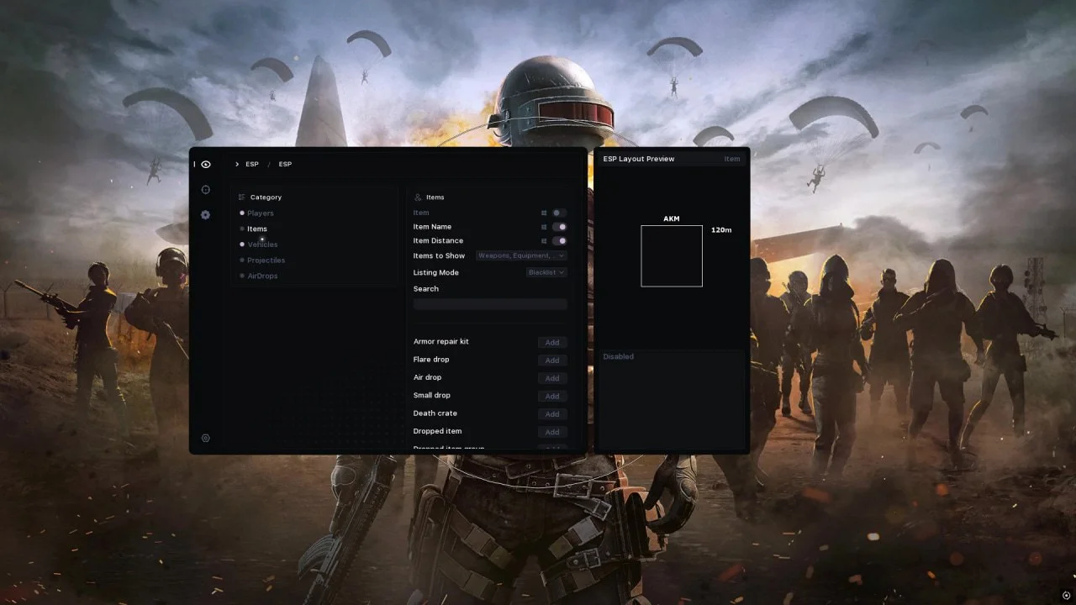Click the layout icon next to Item toggle
The image size is (1076, 605).
pos(544,213)
